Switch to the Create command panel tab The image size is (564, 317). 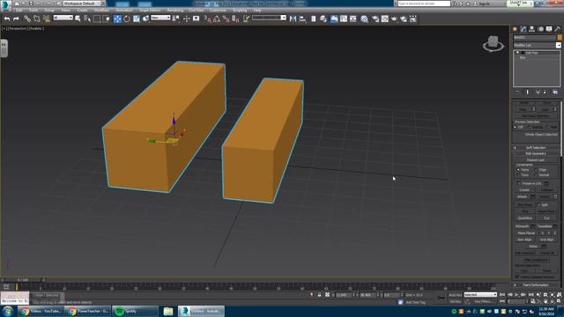click(515, 29)
